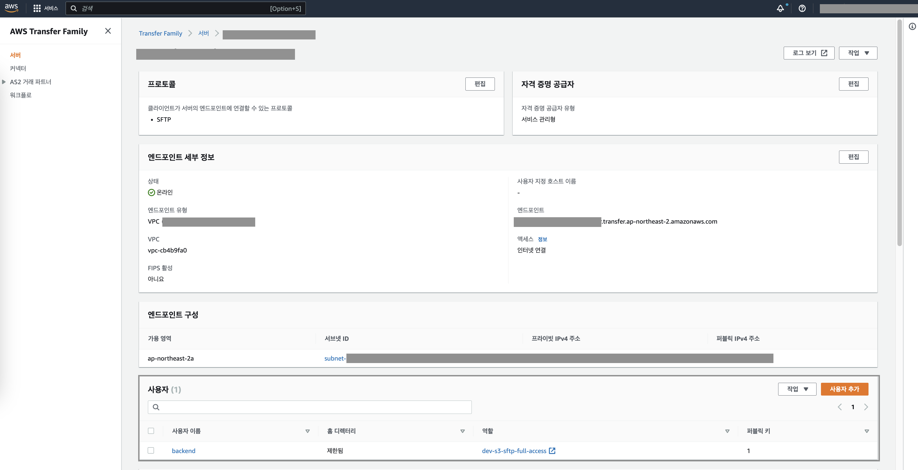Click the transfer.ap-northeast-2.amazonaws.com endpoint text
Screen dimensions: 918x470
(x=659, y=221)
